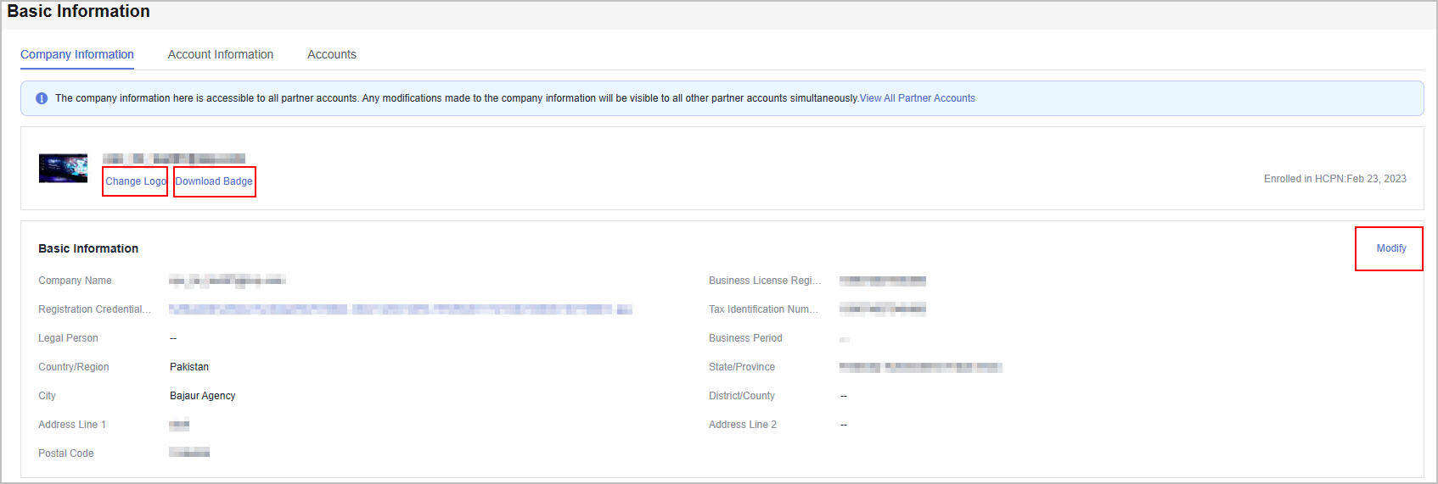Click the Basic Information page title
1438x484 pixels.
78,12
